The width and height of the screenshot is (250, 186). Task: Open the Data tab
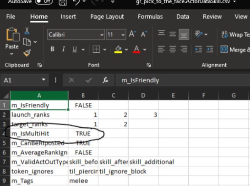coord(183,17)
